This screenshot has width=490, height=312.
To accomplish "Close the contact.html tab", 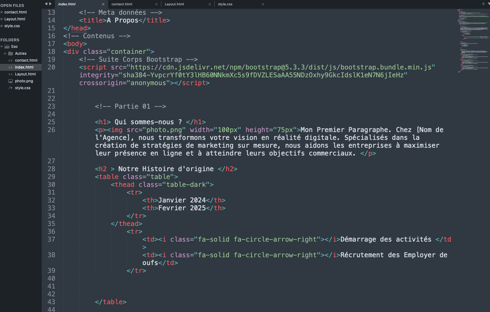I will 156,4.
